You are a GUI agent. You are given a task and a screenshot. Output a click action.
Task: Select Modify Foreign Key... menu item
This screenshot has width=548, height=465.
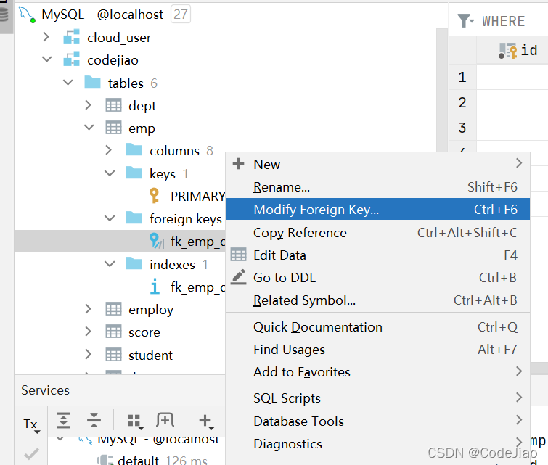377,209
